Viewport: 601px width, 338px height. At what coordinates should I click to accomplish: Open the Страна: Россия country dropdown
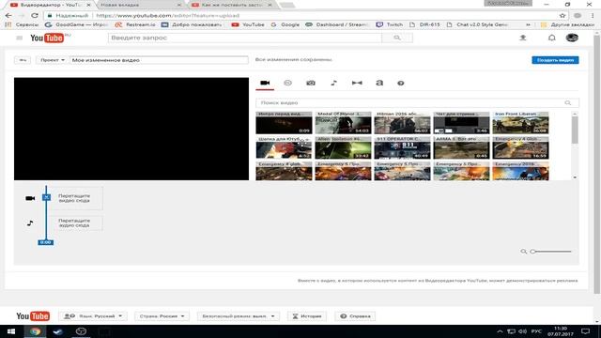click(162, 316)
